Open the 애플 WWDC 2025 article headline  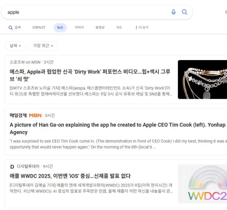(70, 176)
